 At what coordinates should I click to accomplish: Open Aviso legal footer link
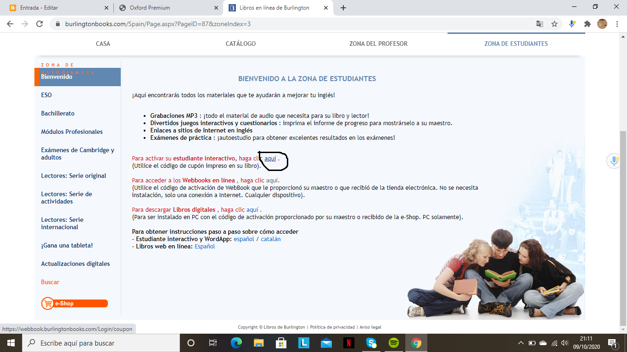(x=370, y=327)
